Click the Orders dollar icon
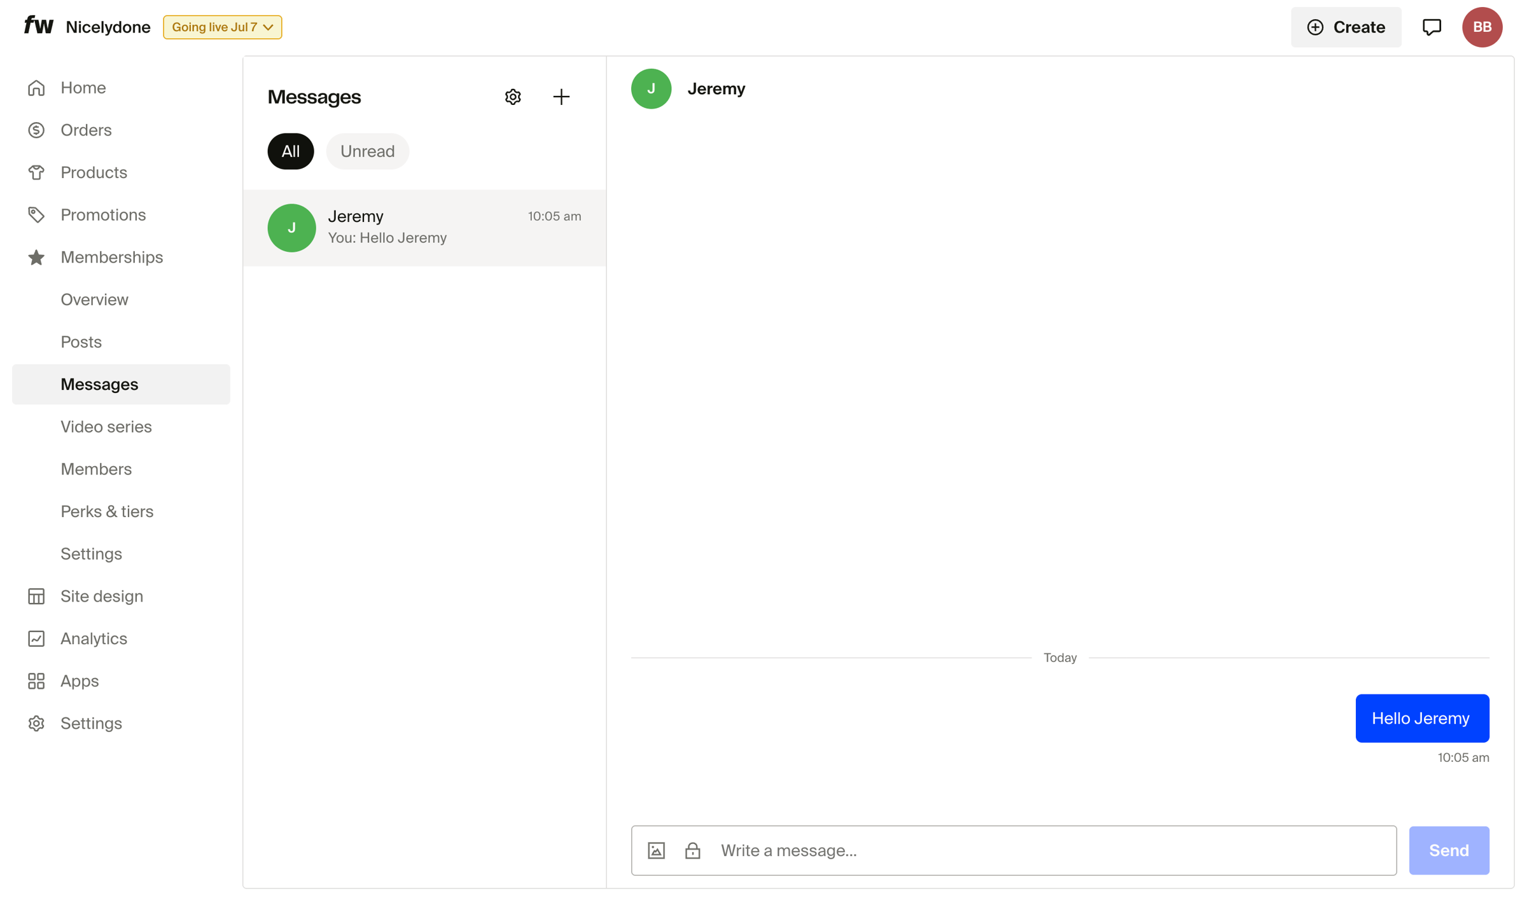 [36, 130]
